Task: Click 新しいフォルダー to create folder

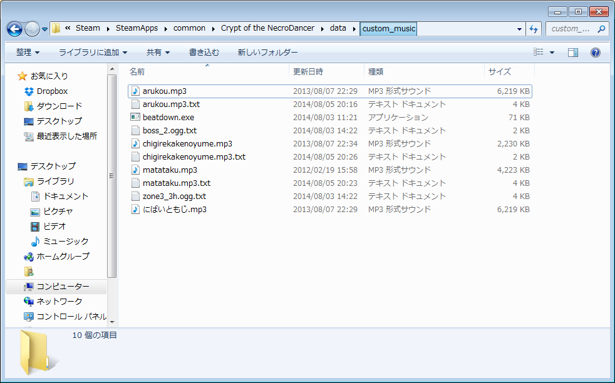Action: tap(267, 52)
